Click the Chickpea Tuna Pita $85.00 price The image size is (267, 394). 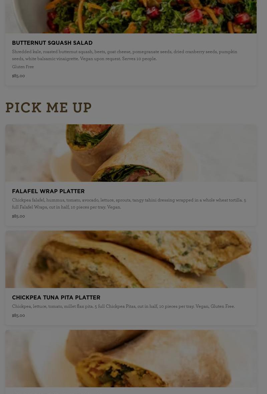pos(18,315)
